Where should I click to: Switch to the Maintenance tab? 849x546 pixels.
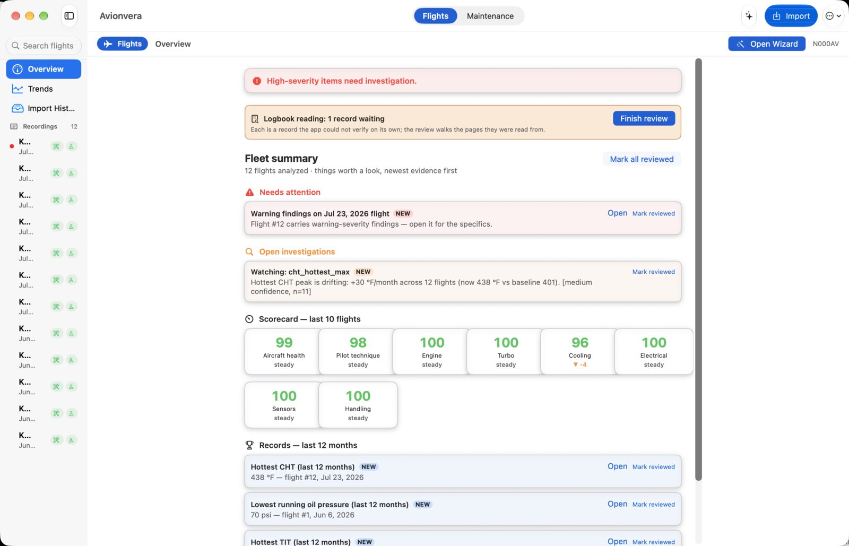click(x=490, y=16)
